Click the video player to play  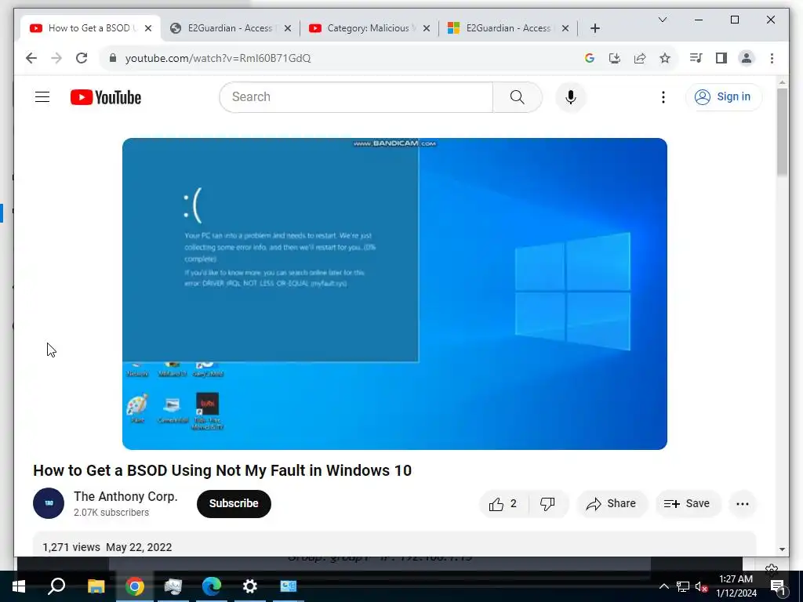pyautogui.click(x=394, y=294)
